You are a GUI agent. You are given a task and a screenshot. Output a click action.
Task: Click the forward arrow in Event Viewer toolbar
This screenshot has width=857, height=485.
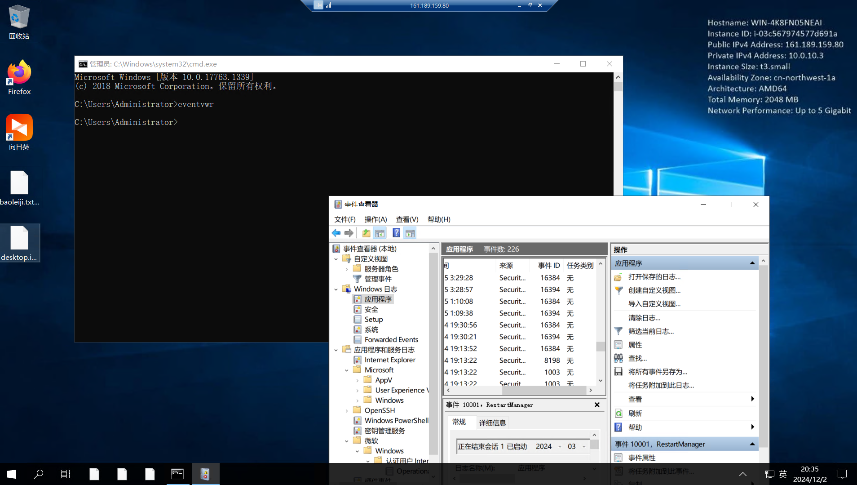click(x=349, y=233)
